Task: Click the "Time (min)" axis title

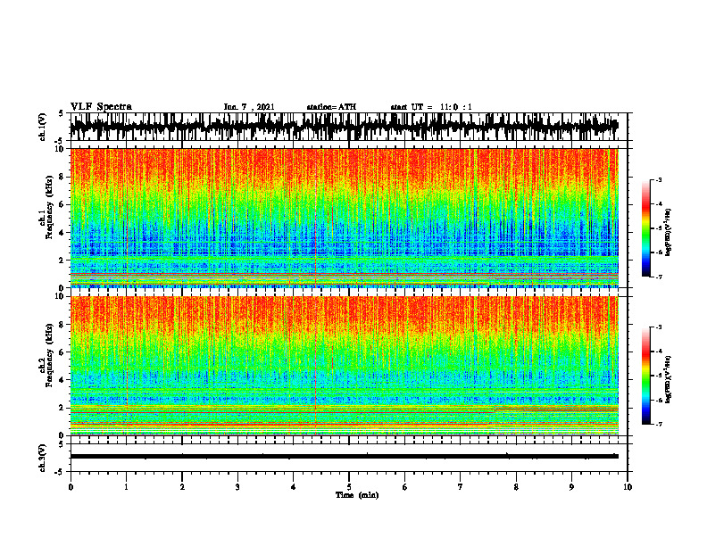Action: pyautogui.click(x=357, y=495)
